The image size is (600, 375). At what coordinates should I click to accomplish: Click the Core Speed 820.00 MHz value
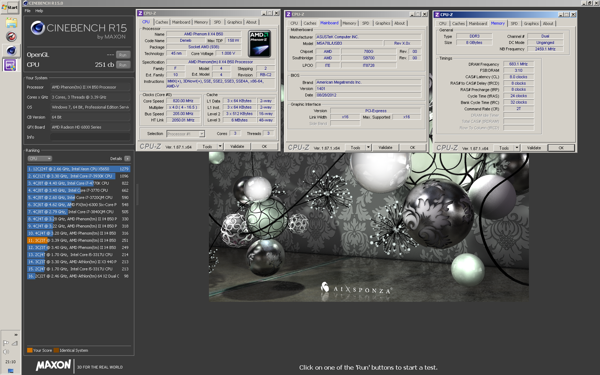(183, 101)
